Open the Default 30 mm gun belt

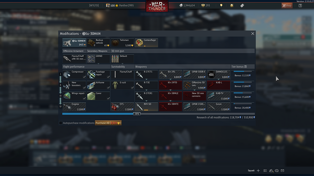coord(122,59)
